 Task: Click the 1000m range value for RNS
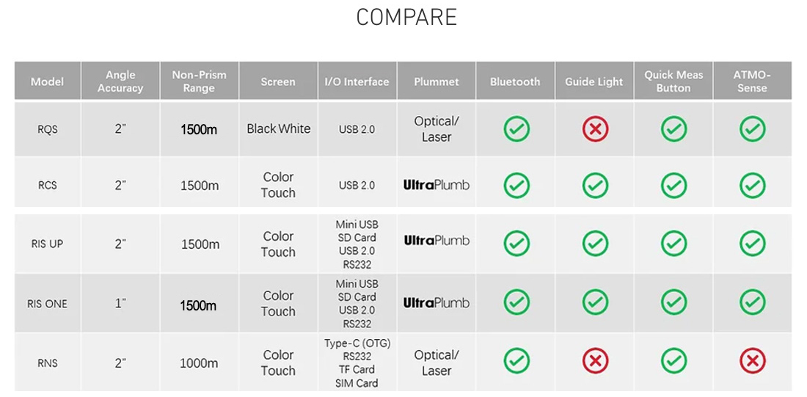[199, 363]
